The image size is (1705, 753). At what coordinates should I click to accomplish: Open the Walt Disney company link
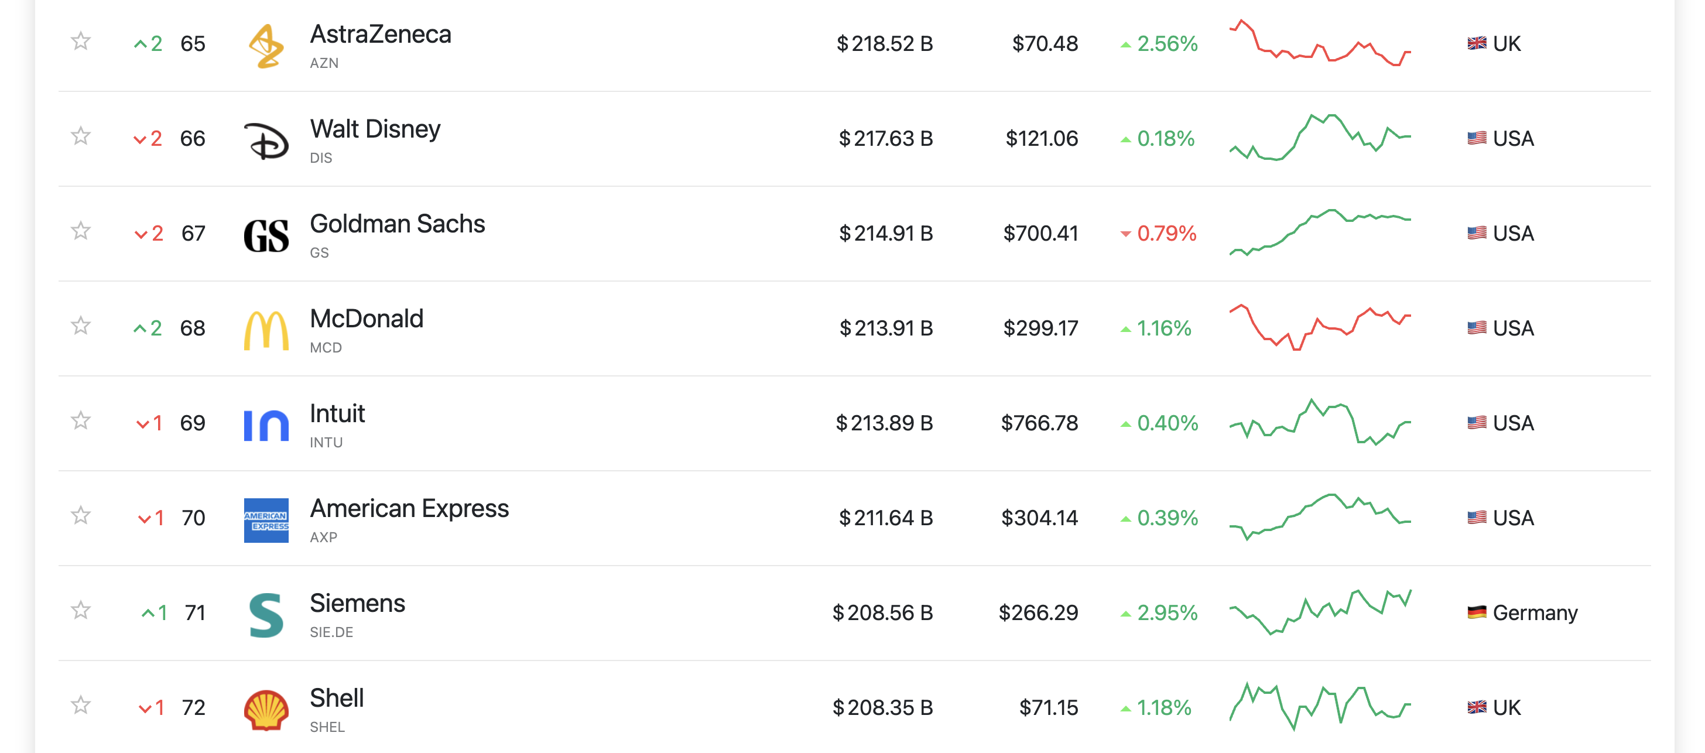click(x=375, y=129)
